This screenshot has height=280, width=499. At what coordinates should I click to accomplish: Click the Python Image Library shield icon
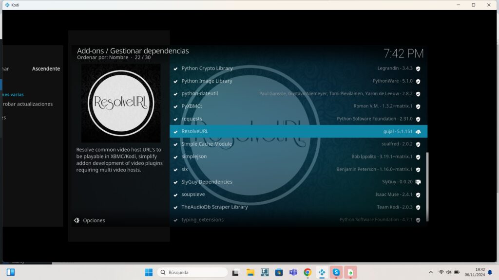coord(418,81)
